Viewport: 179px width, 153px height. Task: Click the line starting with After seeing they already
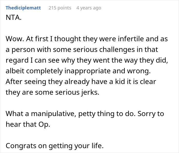pos(81,82)
